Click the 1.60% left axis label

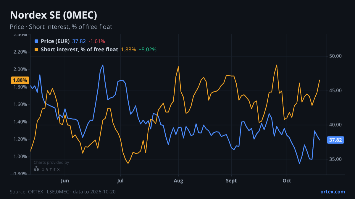click(20, 104)
